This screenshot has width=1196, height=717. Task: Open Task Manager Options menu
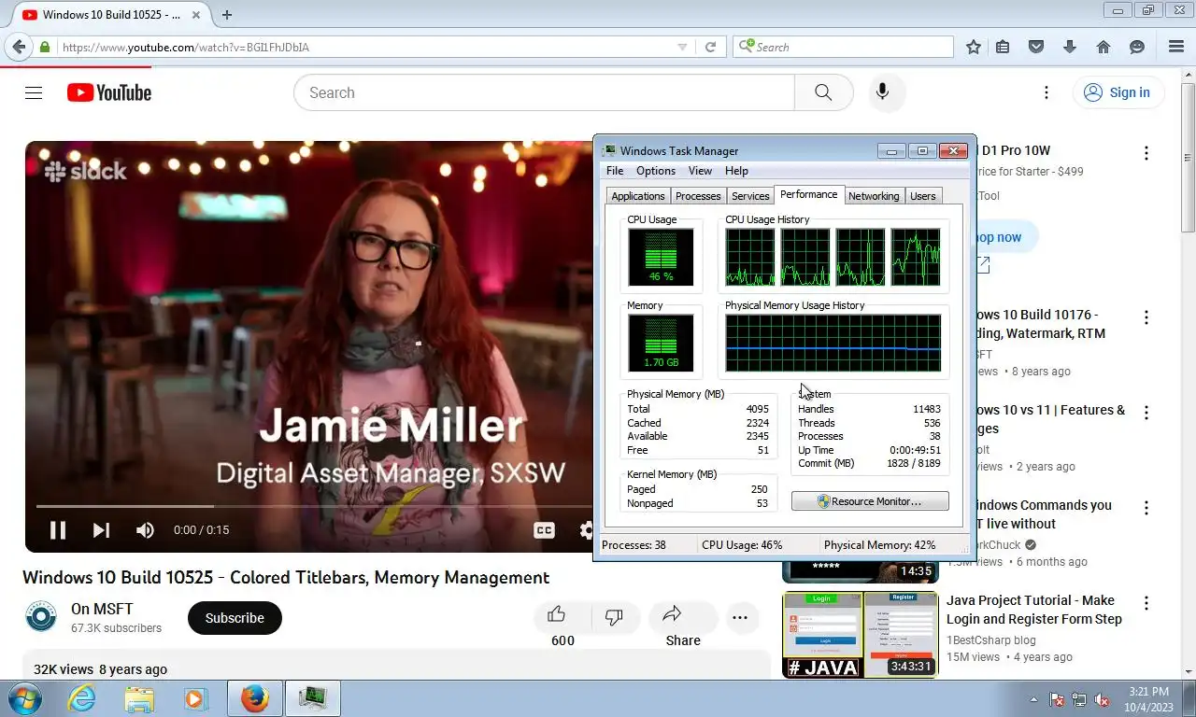[656, 171]
